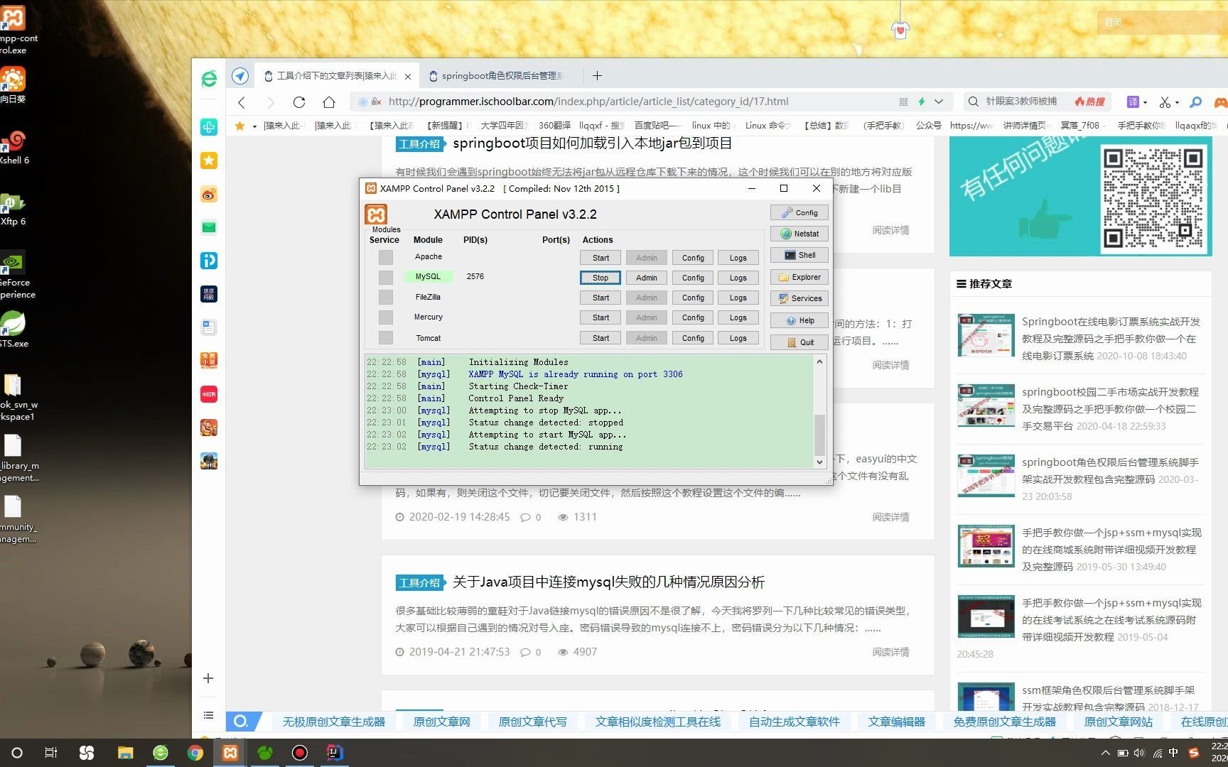Toggle Mercury service checkbox
The image size is (1228, 767).
[x=385, y=317]
